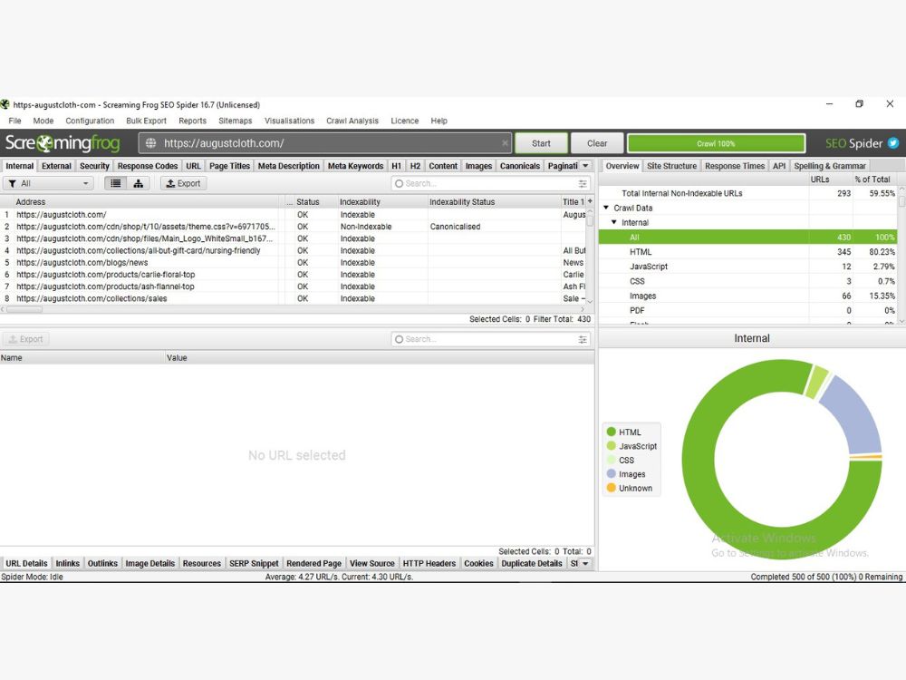Open the Visualisations menu

(x=289, y=121)
